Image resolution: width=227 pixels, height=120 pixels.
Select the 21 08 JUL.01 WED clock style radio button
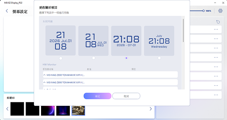(x=93, y=58)
